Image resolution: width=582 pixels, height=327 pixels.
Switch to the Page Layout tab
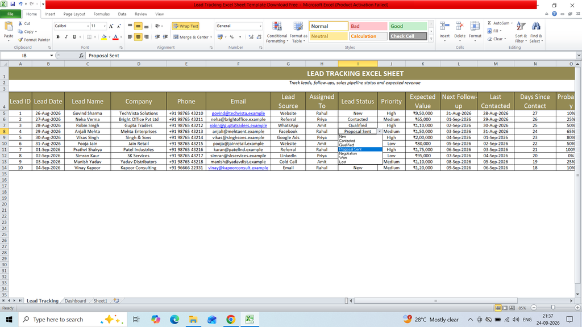point(74,14)
